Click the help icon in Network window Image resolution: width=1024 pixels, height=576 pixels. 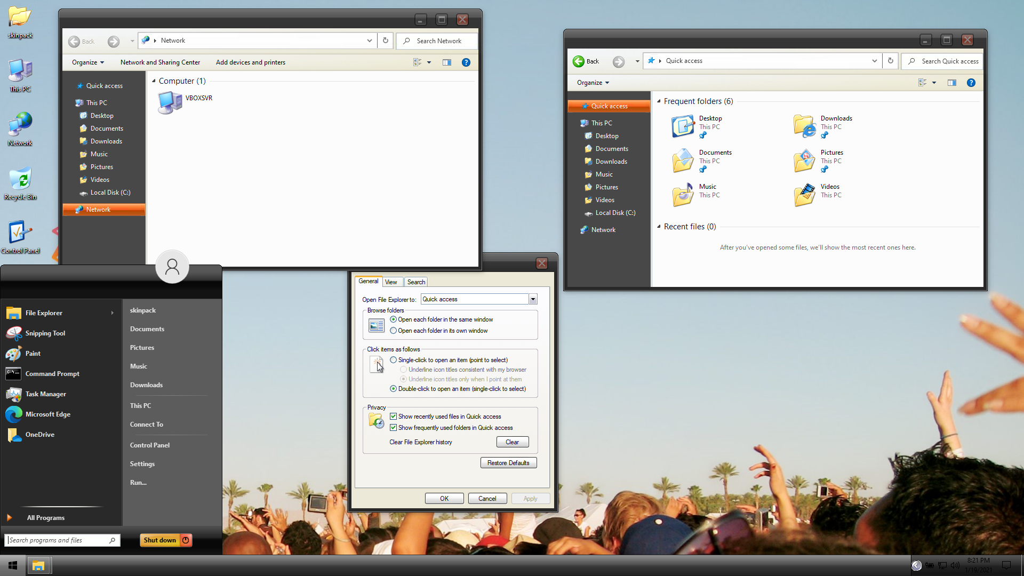[x=466, y=62]
